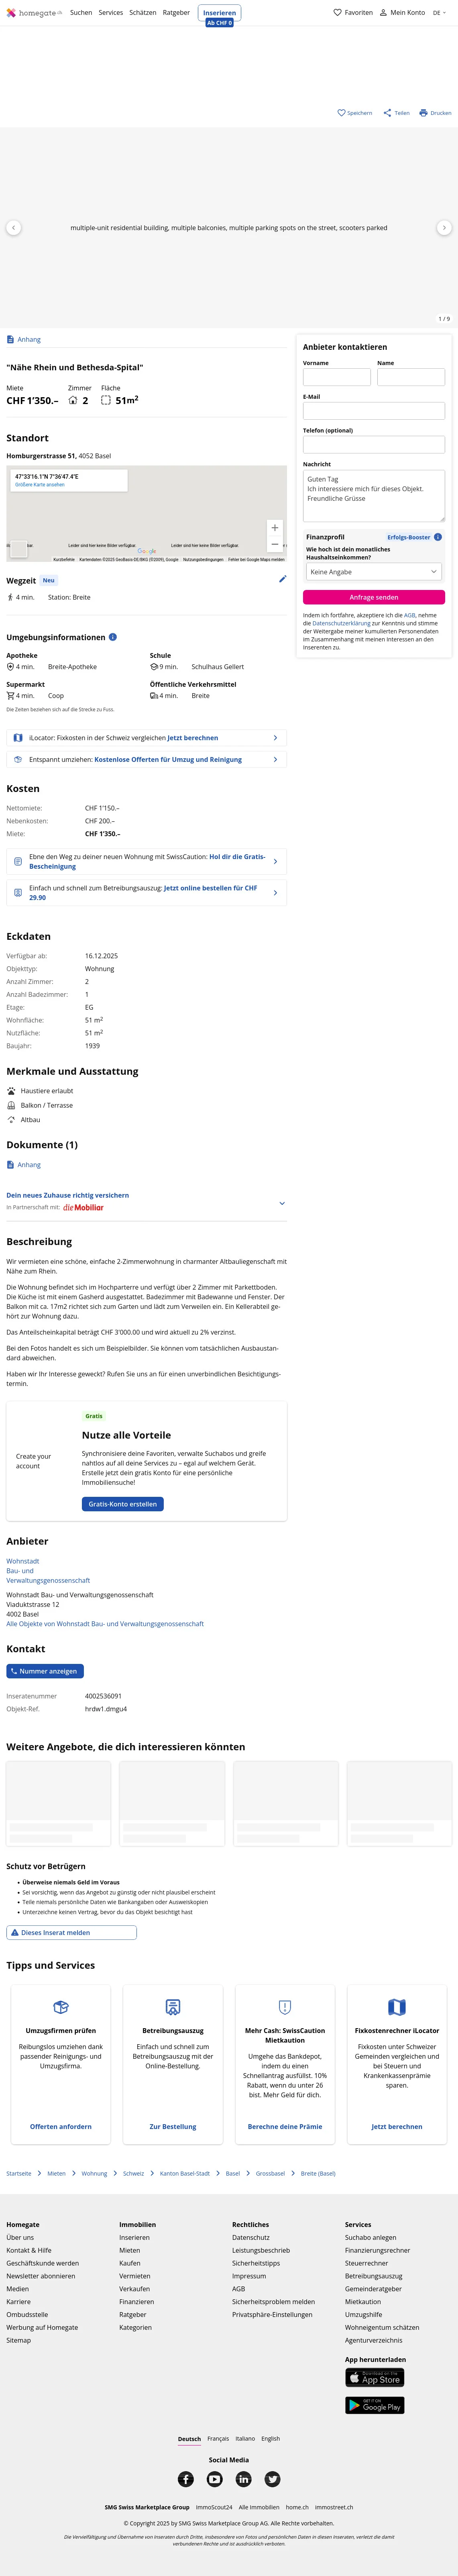Click the Favoriten heart icon in header
This screenshot has width=458, height=2576.
[x=338, y=13]
